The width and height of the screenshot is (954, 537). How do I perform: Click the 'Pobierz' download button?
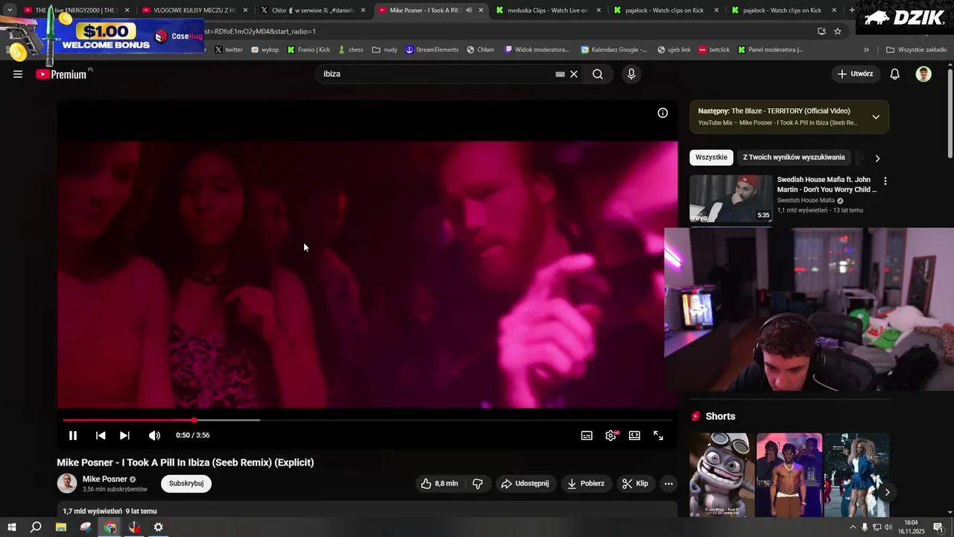[x=586, y=483]
